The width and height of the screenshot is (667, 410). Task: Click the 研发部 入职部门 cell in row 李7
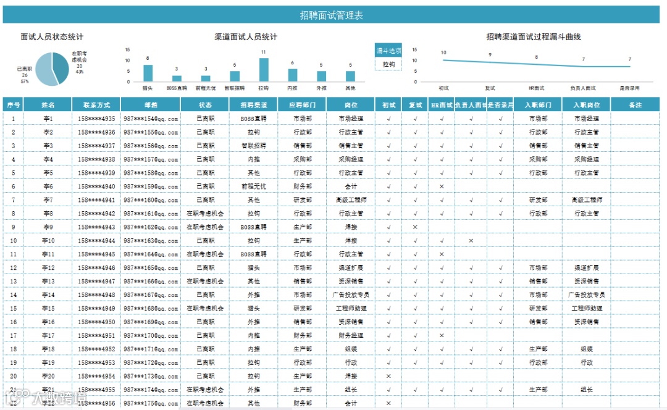tap(538, 200)
